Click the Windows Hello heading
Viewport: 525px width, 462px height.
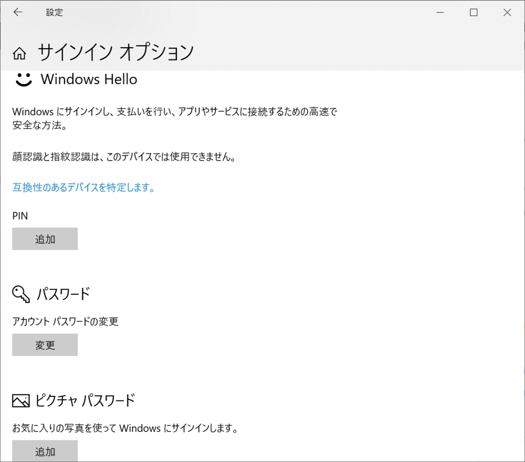click(x=89, y=79)
